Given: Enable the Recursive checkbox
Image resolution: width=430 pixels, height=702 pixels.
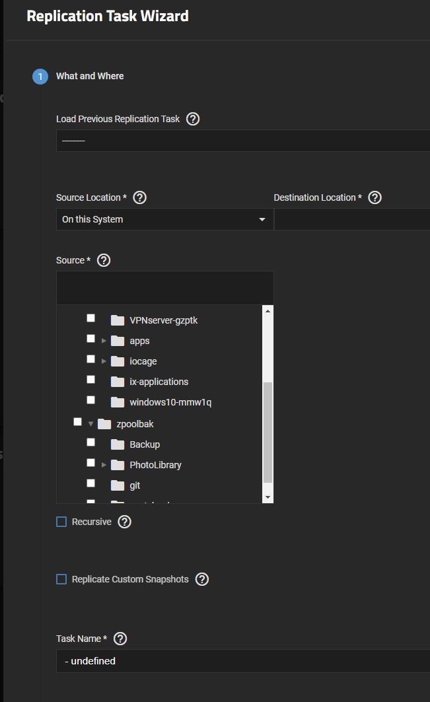Looking at the screenshot, I should click(x=61, y=522).
